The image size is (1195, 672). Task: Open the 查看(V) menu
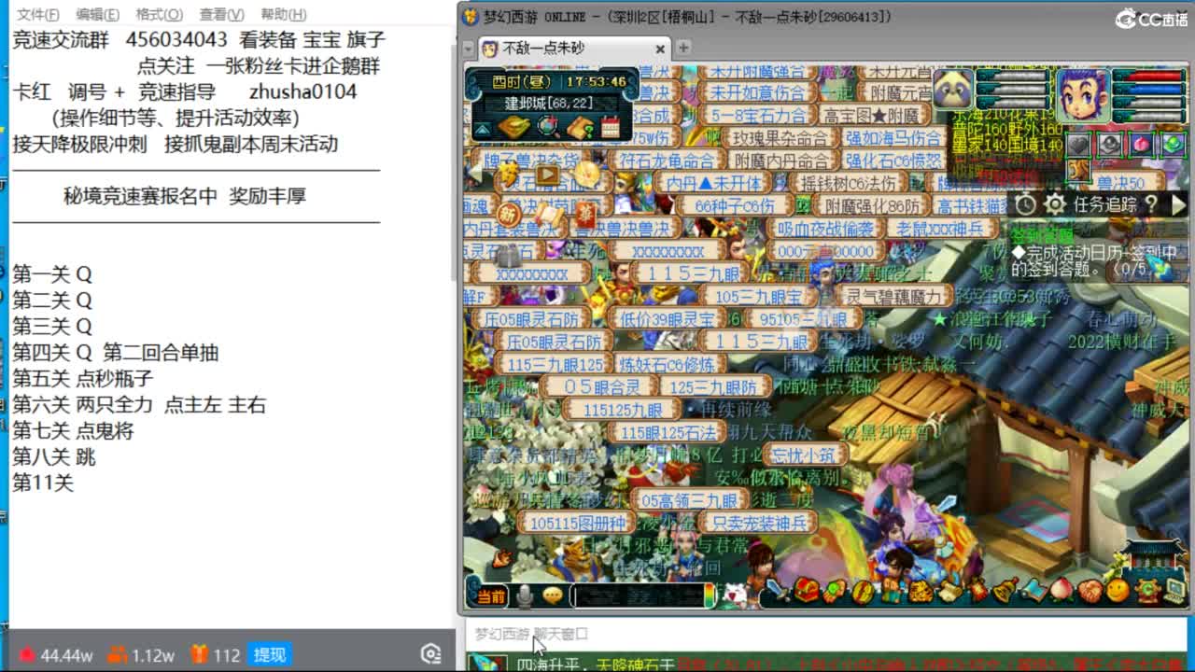[221, 14]
